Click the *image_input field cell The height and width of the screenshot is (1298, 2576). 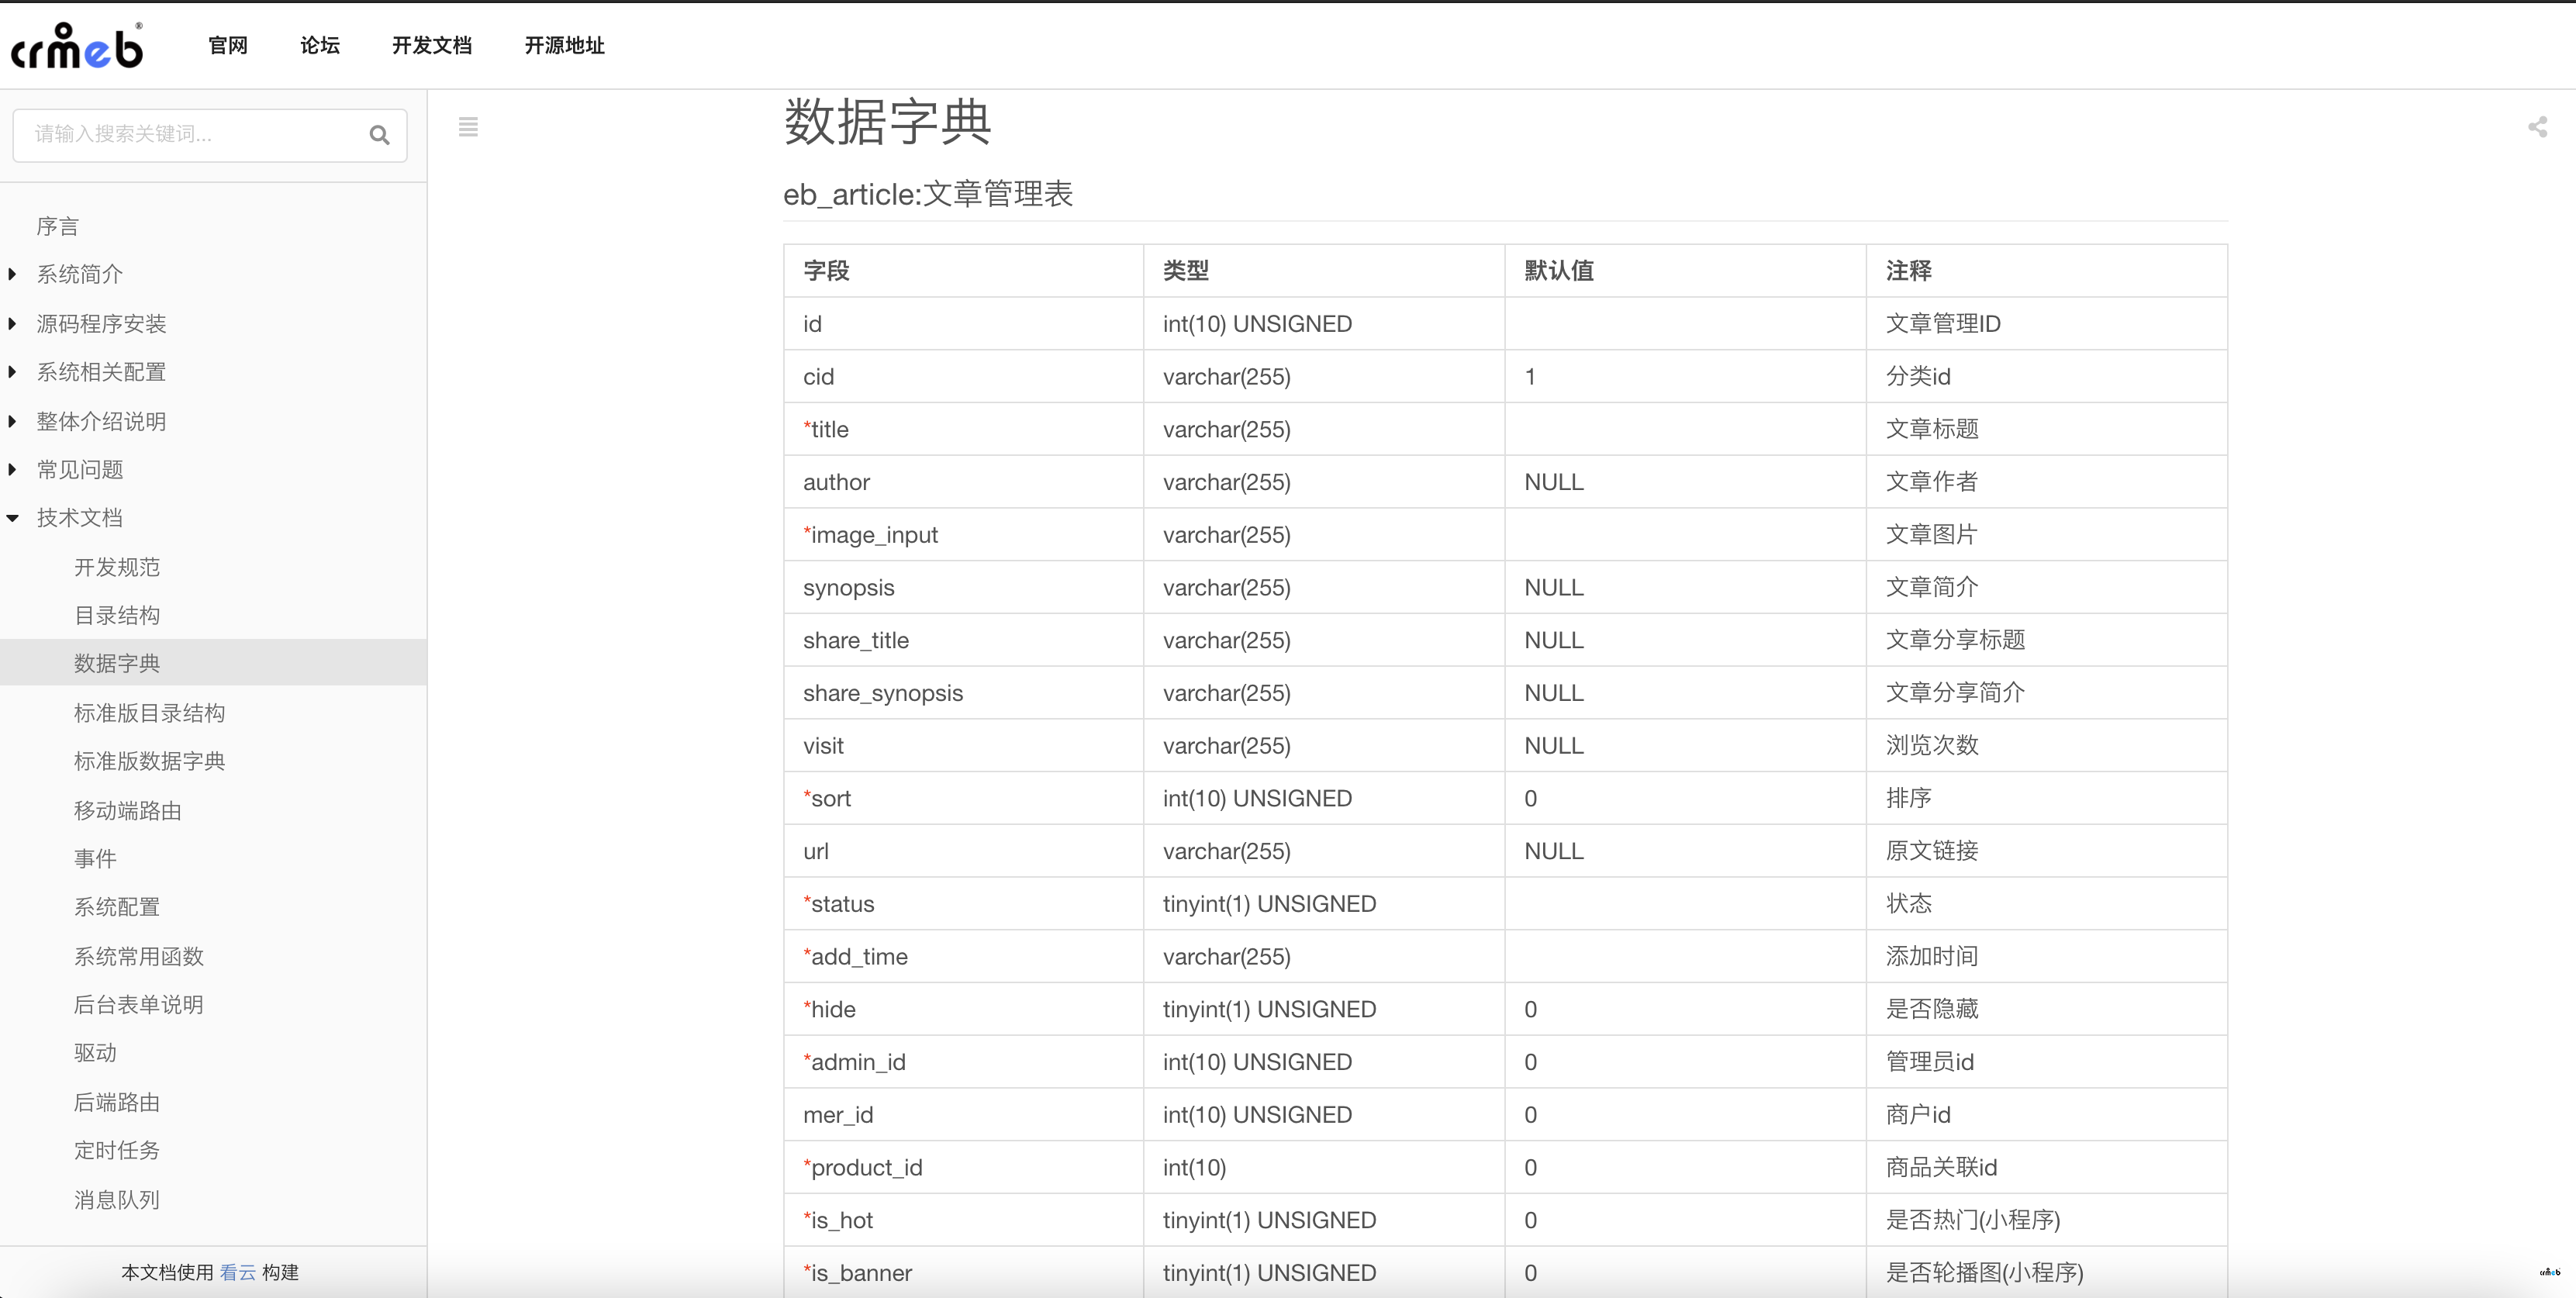pyautogui.click(x=963, y=535)
